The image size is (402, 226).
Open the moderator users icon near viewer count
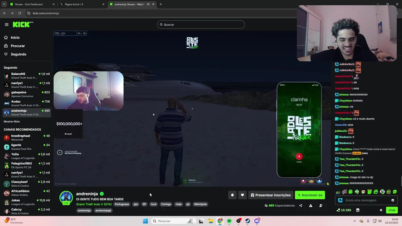tap(321, 206)
